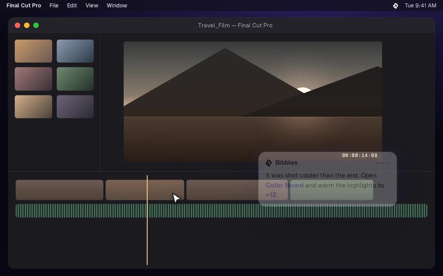Click the Travel_Film — Final Cut Pro window title
The image size is (443, 276).
pos(235,25)
